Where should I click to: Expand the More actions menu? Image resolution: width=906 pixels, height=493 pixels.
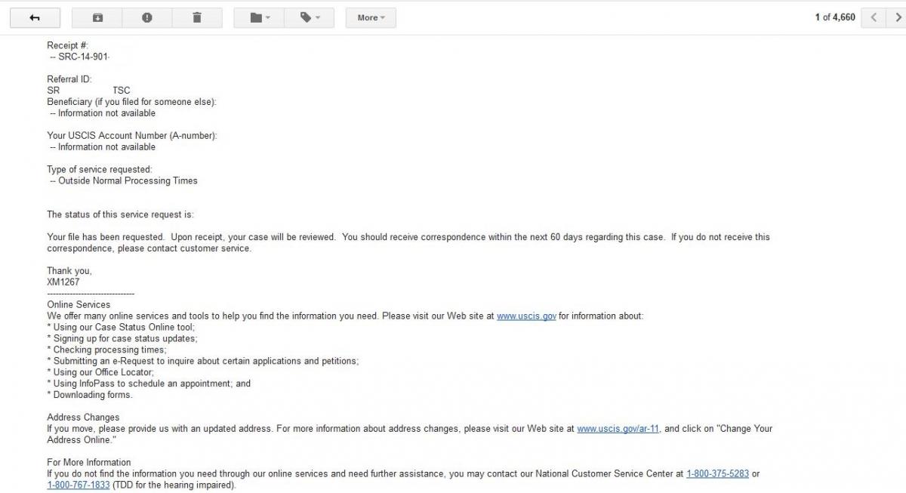coord(371,17)
